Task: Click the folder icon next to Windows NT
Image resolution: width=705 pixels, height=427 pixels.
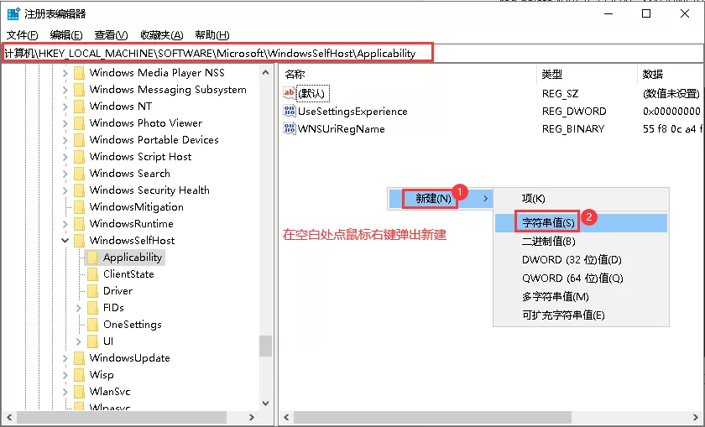Action: 79,107
